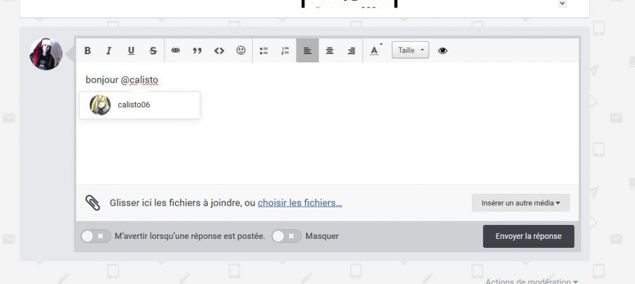Image resolution: width=635 pixels, height=284 pixels.
Task: Toggle strikethrough formatting
Action: (153, 51)
